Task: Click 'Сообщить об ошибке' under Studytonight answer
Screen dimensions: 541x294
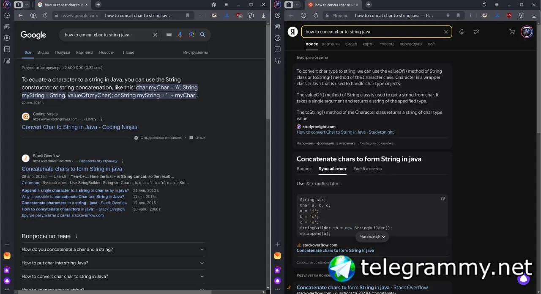Action: coord(377,143)
